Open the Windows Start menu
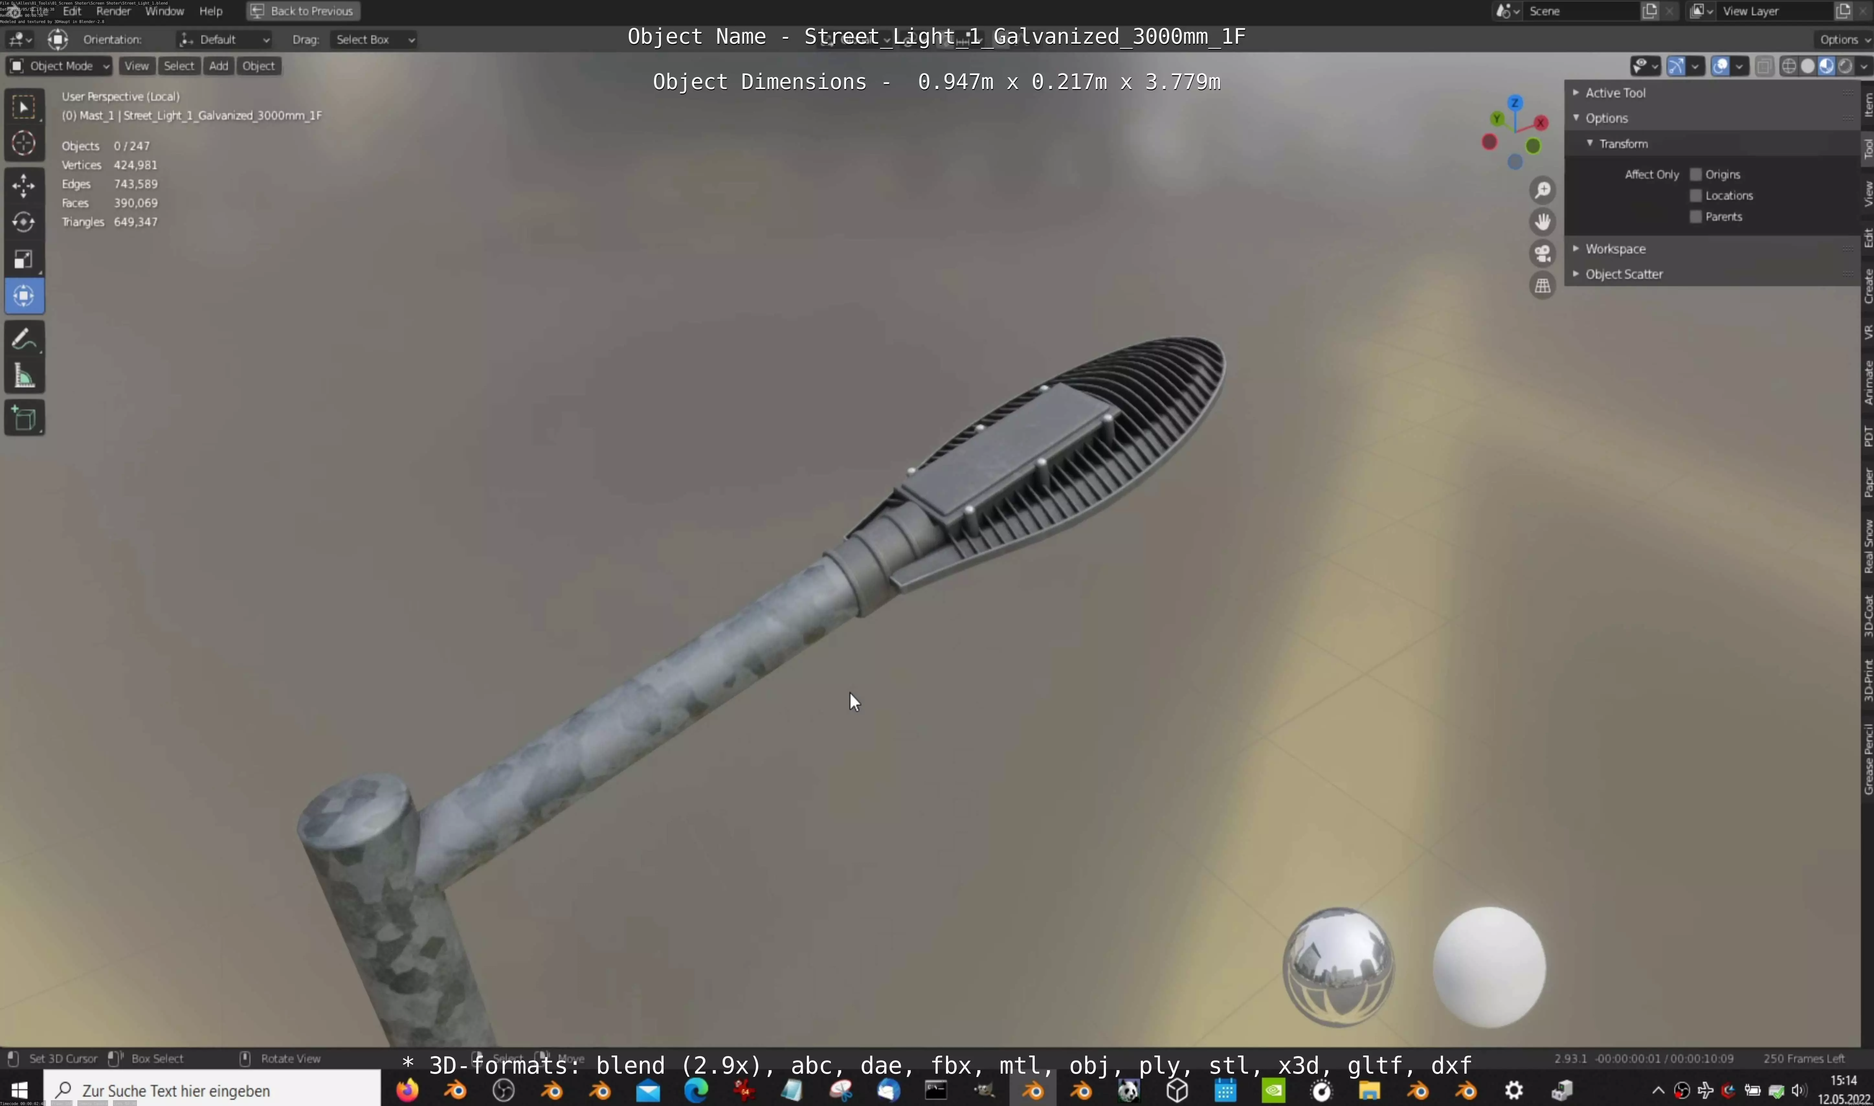The height and width of the screenshot is (1106, 1874). click(19, 1090)
